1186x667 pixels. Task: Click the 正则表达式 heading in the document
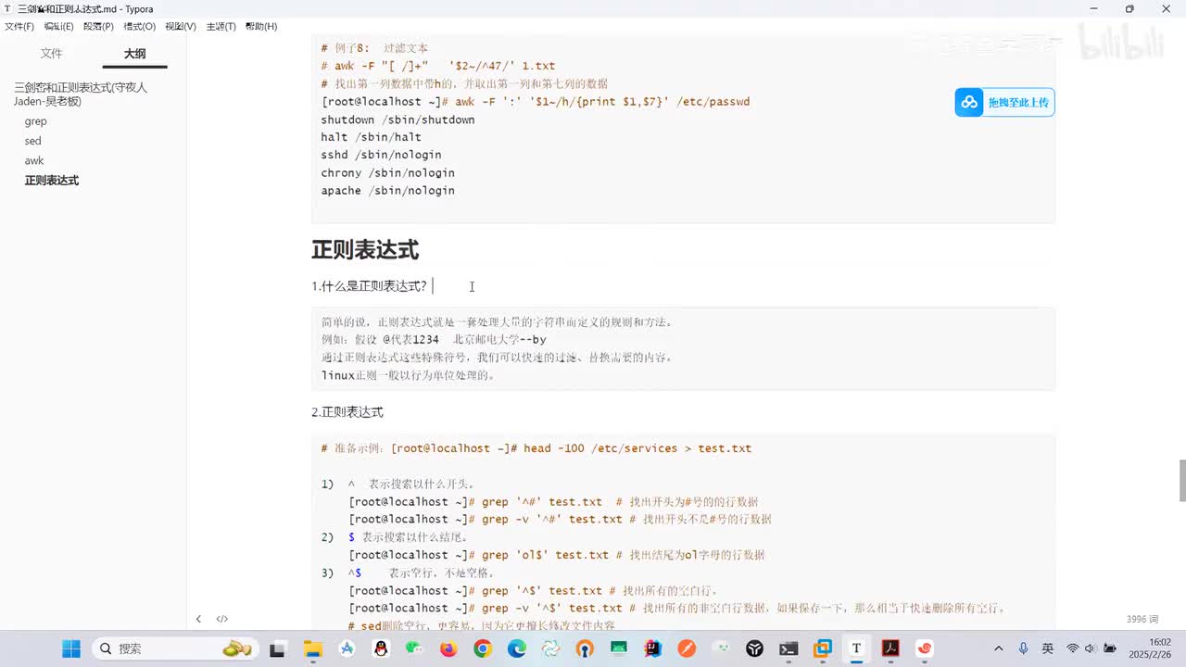coord(365,249)
